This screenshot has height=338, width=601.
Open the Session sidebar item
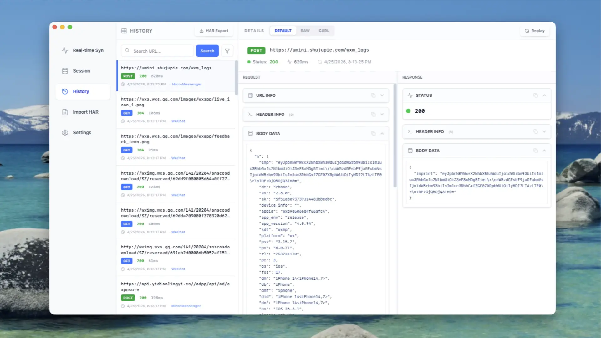(83, 71)
